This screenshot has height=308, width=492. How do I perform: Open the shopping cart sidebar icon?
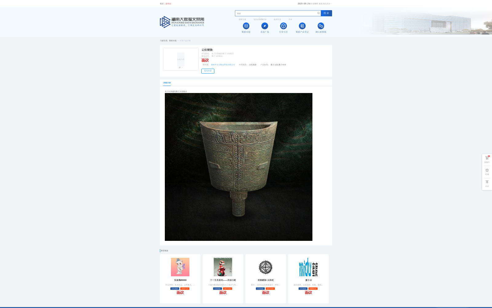(487, 158)
